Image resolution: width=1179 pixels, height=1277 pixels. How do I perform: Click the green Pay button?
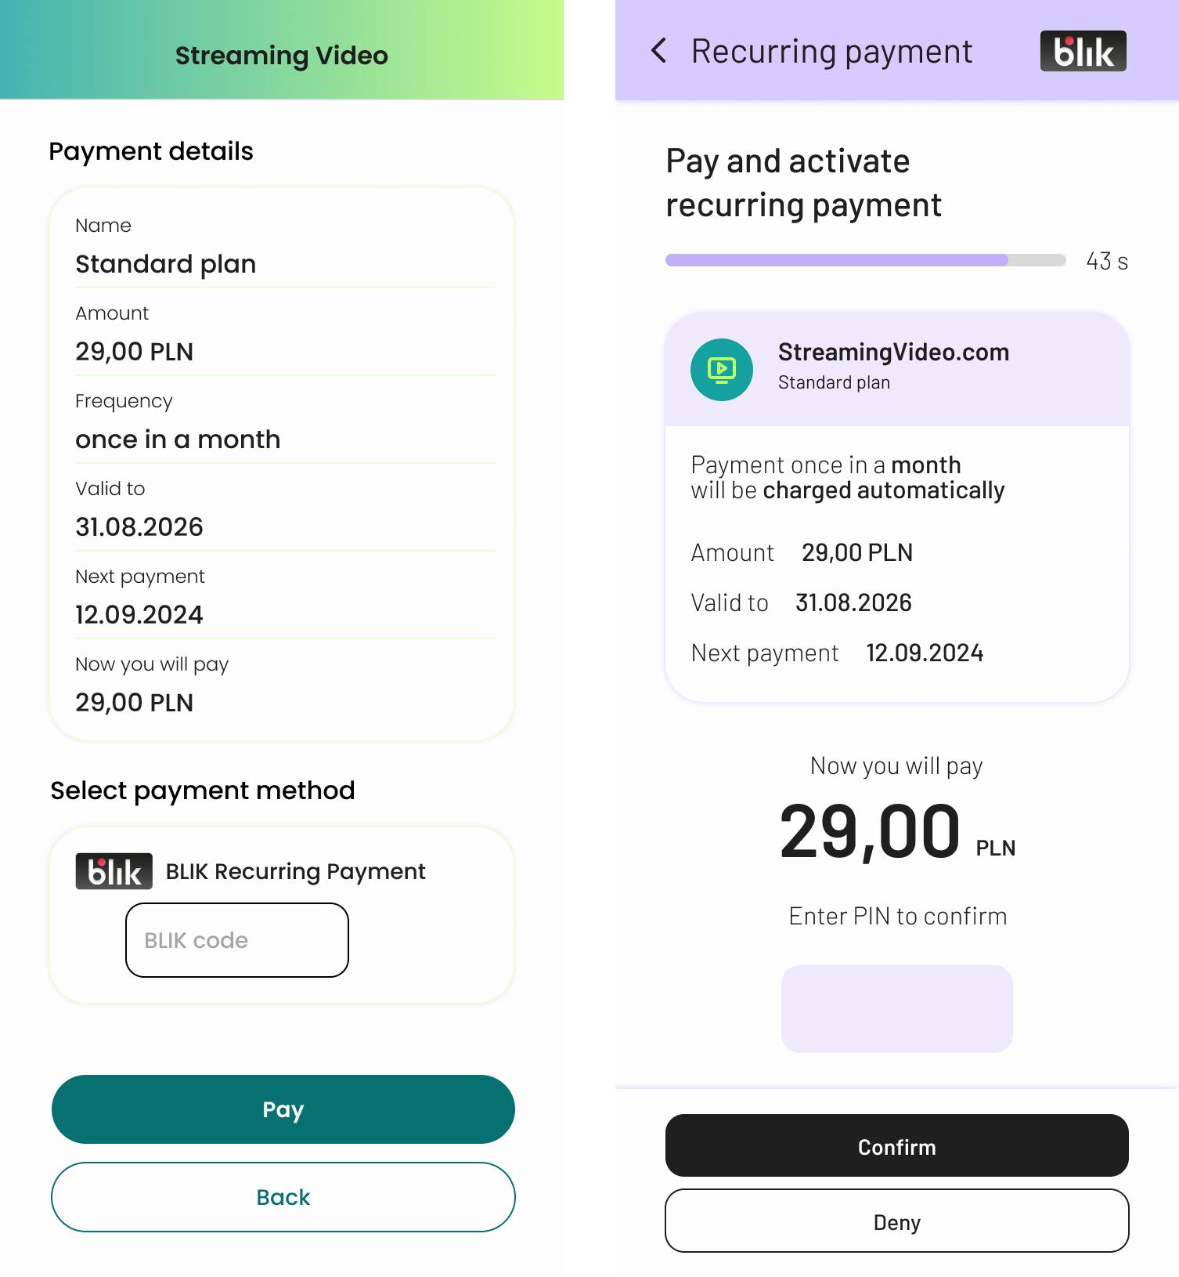point(283,1109)
